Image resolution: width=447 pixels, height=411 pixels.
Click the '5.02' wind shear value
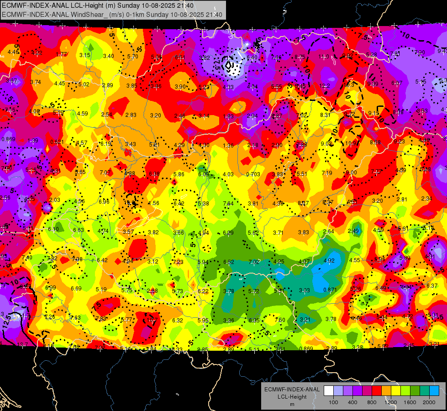(x=84, y=84)
